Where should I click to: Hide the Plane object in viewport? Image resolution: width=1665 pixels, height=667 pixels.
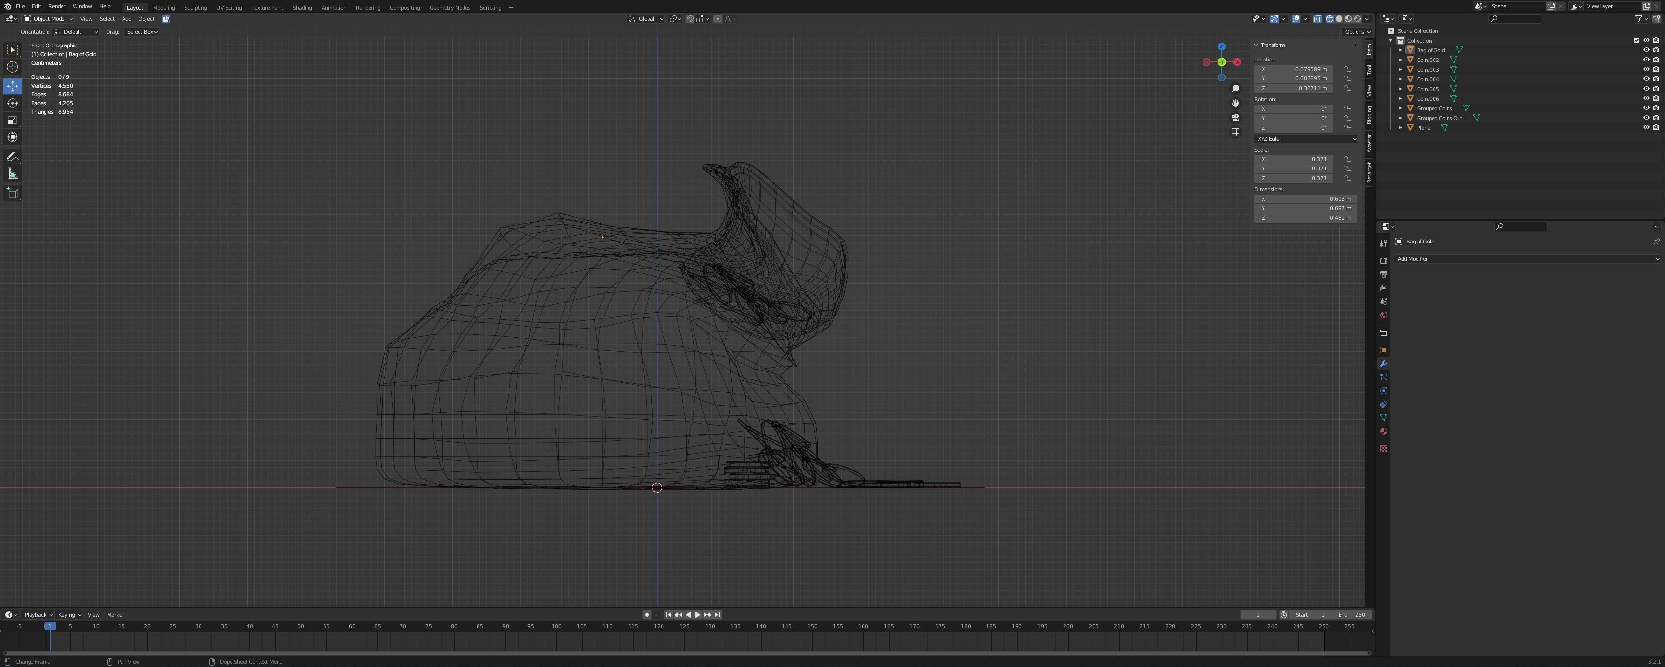1646,127
